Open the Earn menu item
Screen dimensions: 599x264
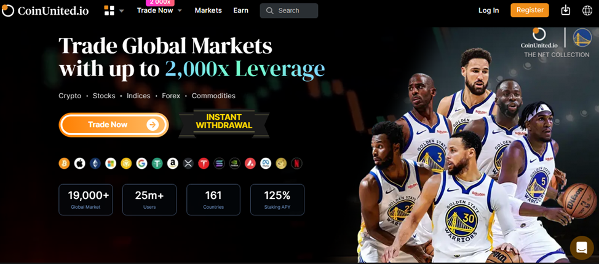coord(240,10)
